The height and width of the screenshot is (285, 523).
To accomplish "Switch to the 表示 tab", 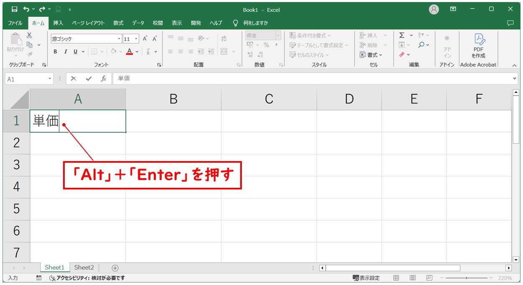I will [177, 23].
